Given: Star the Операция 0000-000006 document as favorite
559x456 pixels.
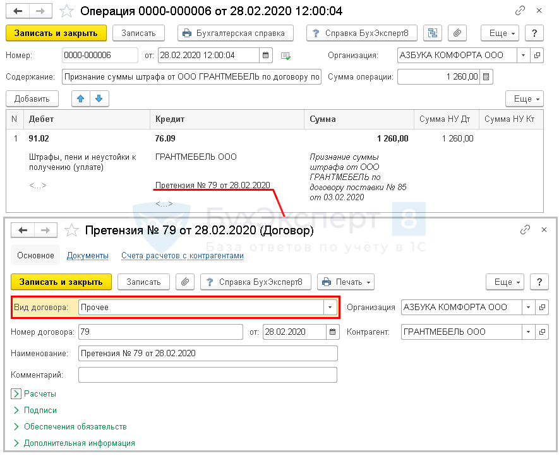Looking at the screenshot, I should click(67, 11).
